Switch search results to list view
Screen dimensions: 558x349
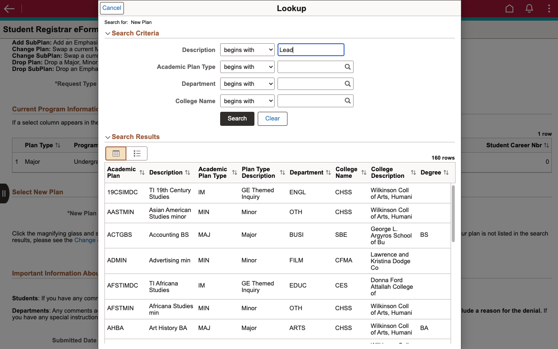[x=137, y=153]
